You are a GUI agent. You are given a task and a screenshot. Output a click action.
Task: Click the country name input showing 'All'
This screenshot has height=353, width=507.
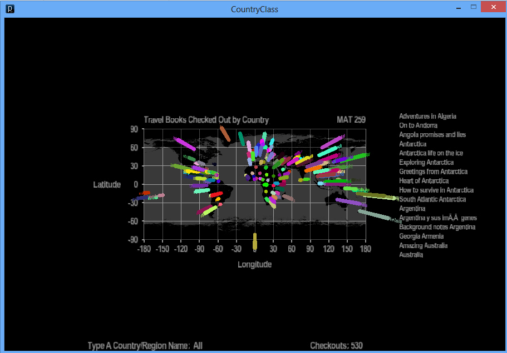coord(198,346)
